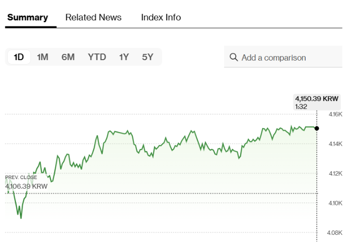This screenshot has height=247, width=345.
Task: Click the 4.16K axis label
Action: point(335,115)
